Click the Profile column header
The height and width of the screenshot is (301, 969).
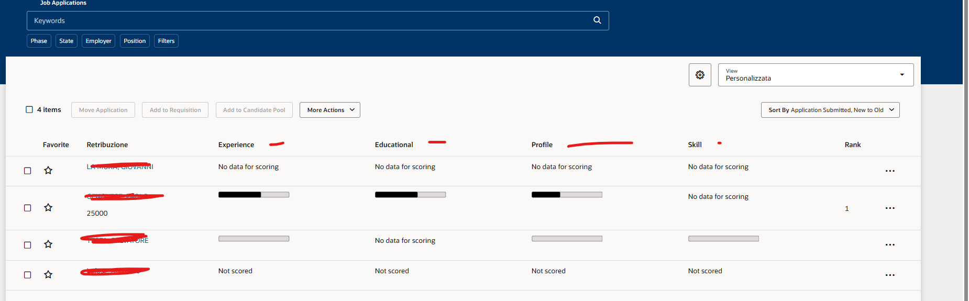(542, 144)
